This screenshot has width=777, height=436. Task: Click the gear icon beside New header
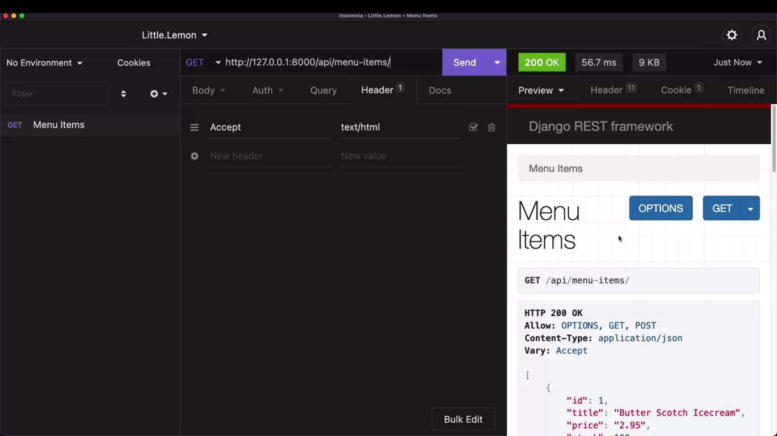[195, 156]
